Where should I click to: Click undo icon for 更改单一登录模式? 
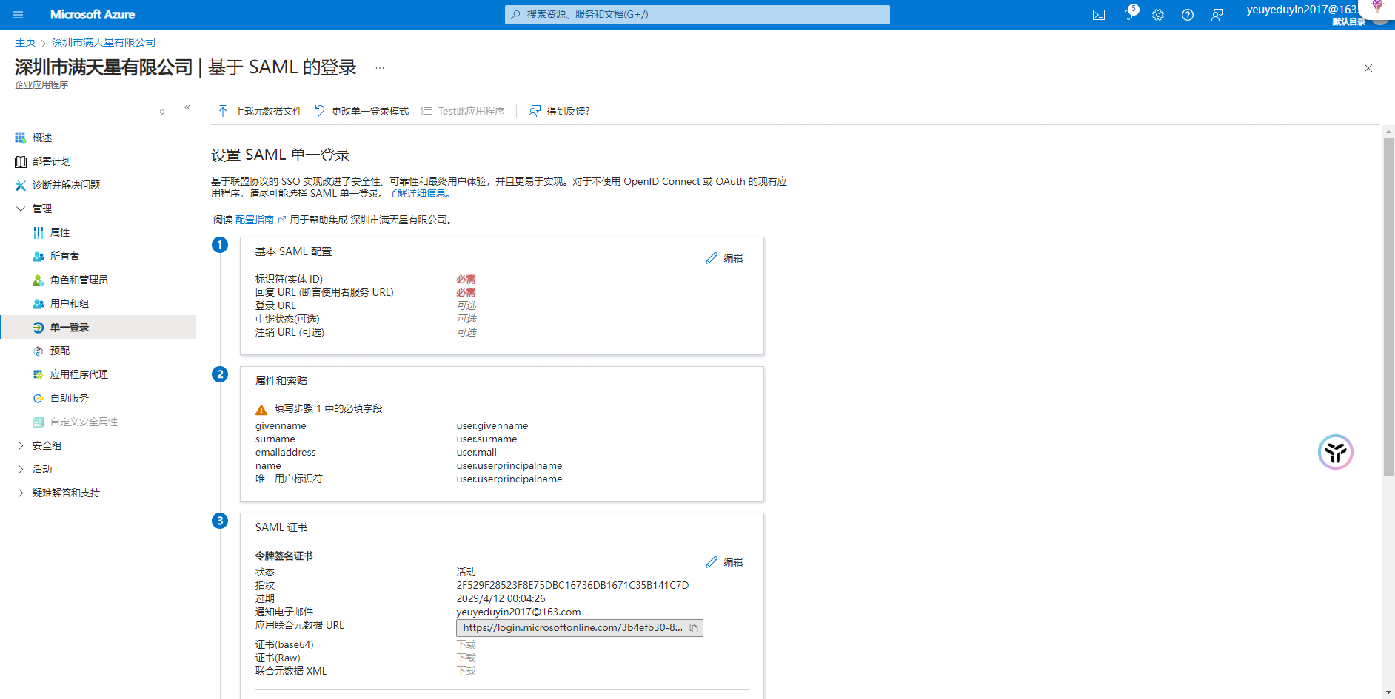click(x=319, y=111)
